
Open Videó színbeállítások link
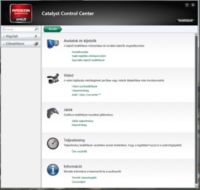[84, 86]
